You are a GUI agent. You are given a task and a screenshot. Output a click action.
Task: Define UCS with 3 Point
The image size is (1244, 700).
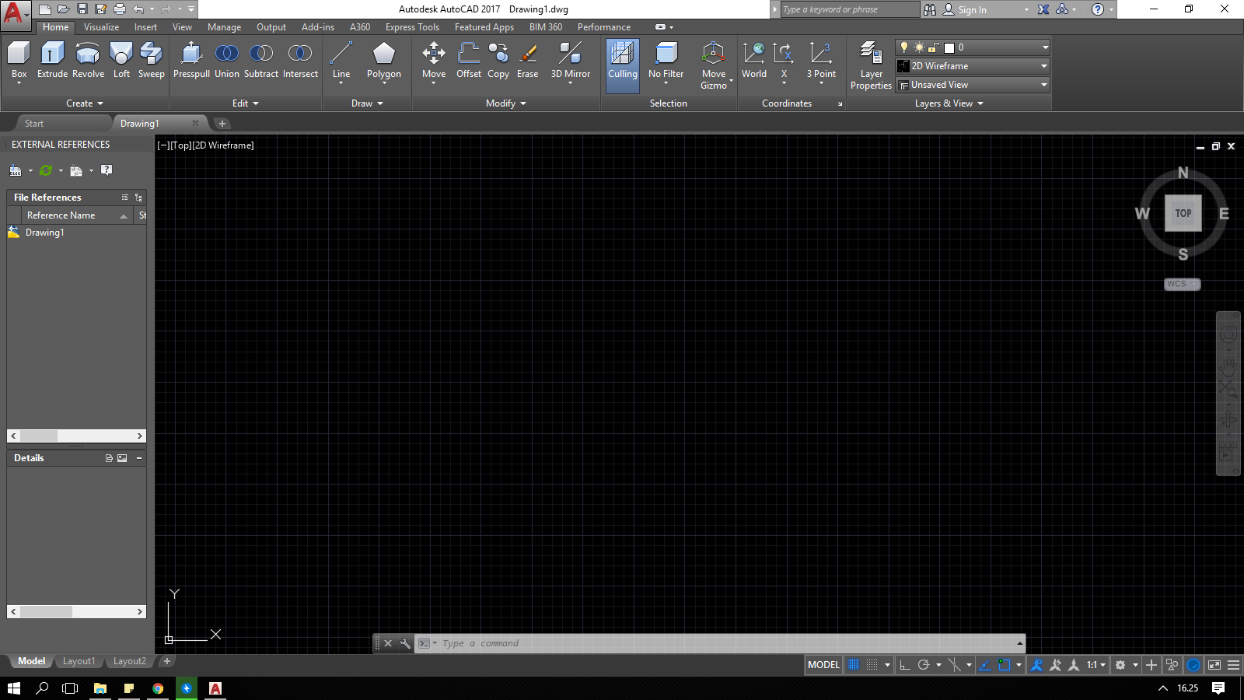(821, 61)
